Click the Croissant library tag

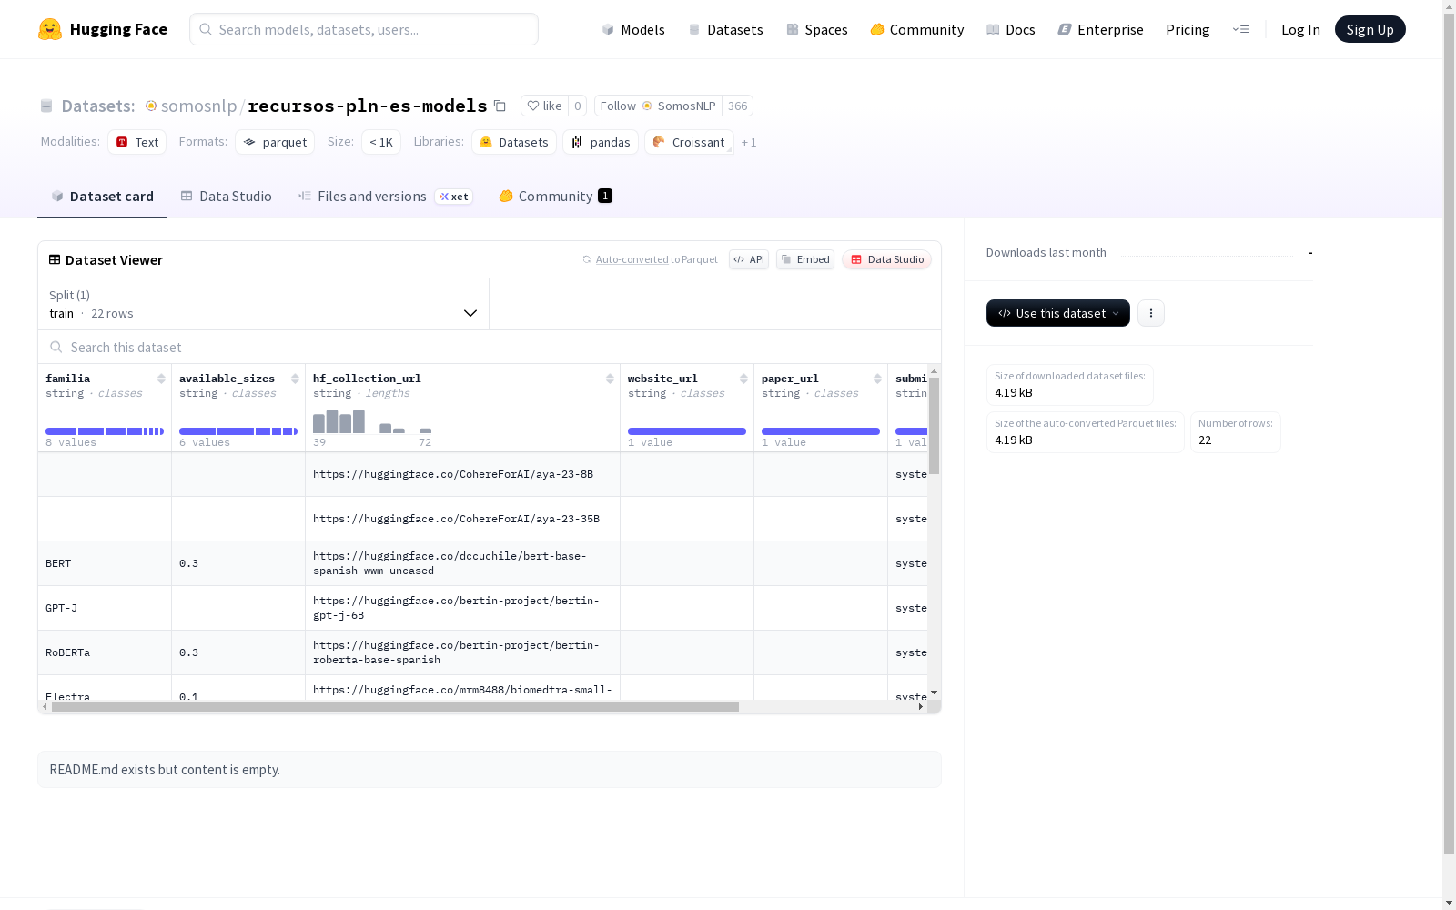[x=689, y=142]
